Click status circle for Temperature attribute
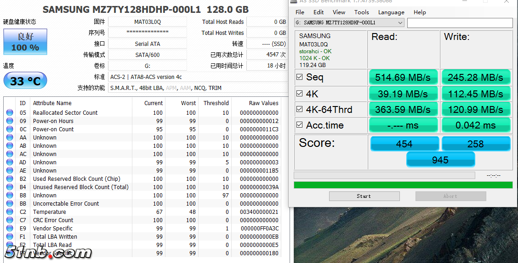The image size is (518, 263). [x=10, y=212]
